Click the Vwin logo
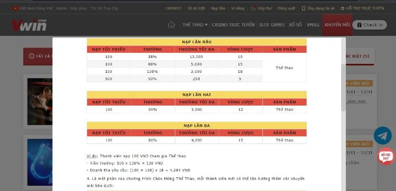 tap(29, 25)
